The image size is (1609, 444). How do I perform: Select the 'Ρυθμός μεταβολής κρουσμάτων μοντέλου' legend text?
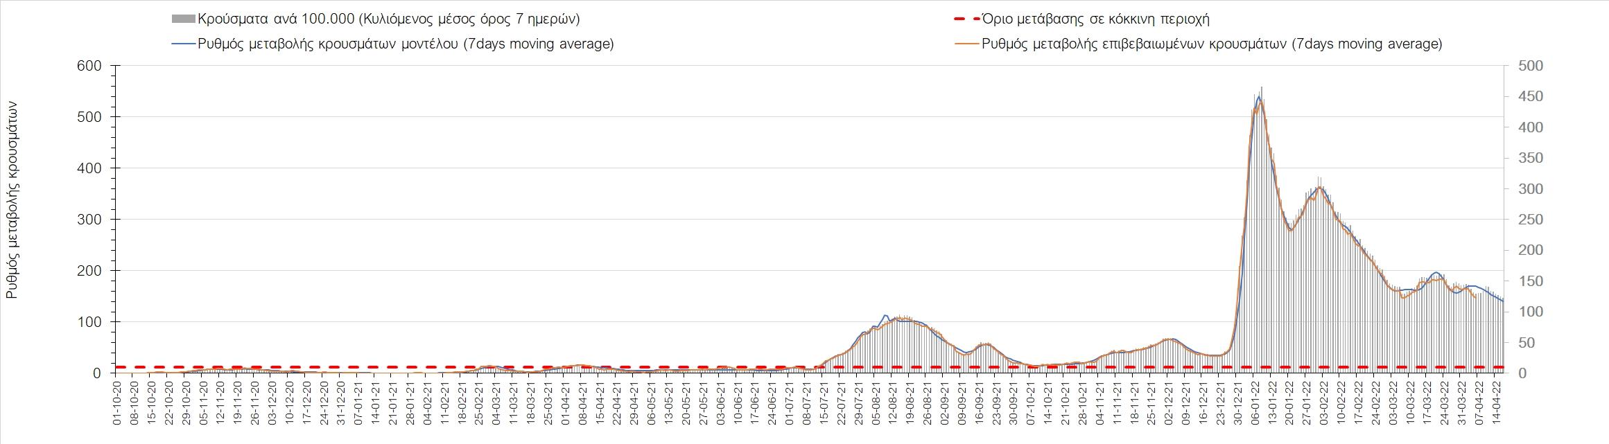coord(406,44)
